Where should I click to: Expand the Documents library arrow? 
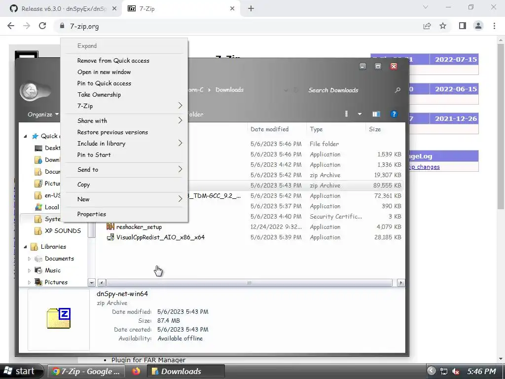pos(29,259)
